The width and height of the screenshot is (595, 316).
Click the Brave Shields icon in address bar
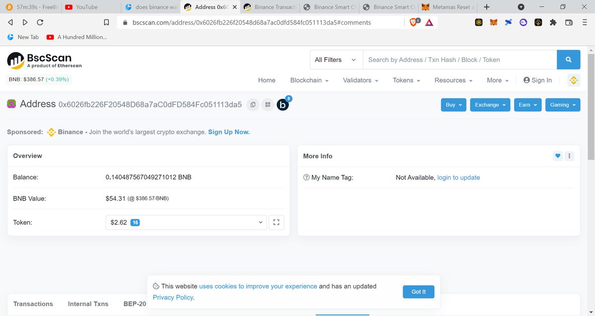coord(413,22)
